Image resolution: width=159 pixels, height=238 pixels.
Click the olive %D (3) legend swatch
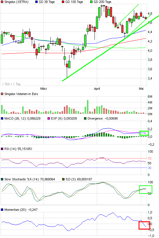[63, 179]
